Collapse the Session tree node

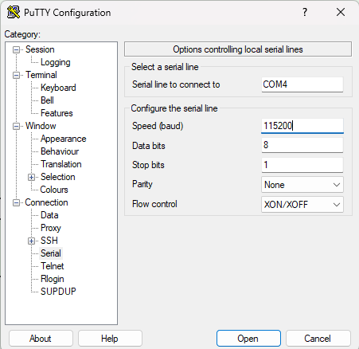(17, 49)
